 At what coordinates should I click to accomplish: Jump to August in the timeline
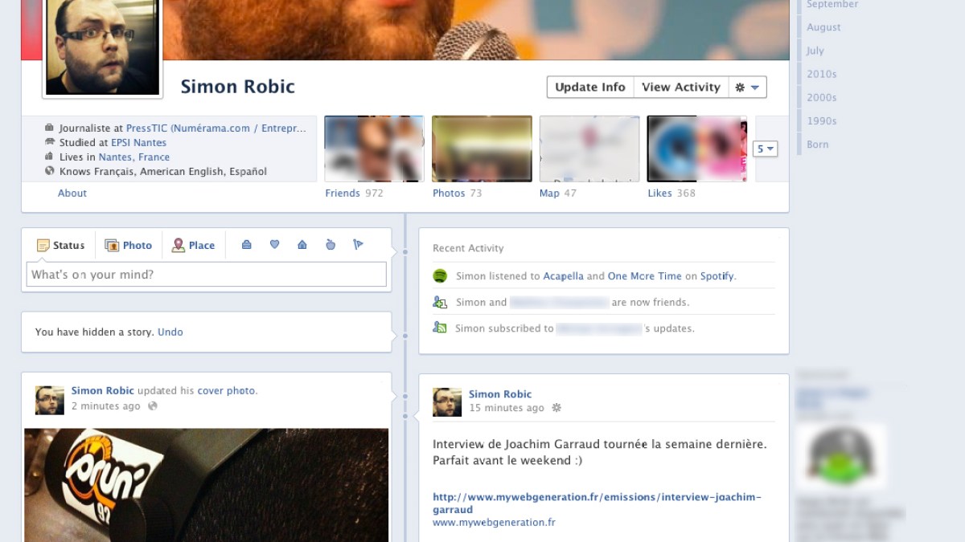tap(823, 27)
